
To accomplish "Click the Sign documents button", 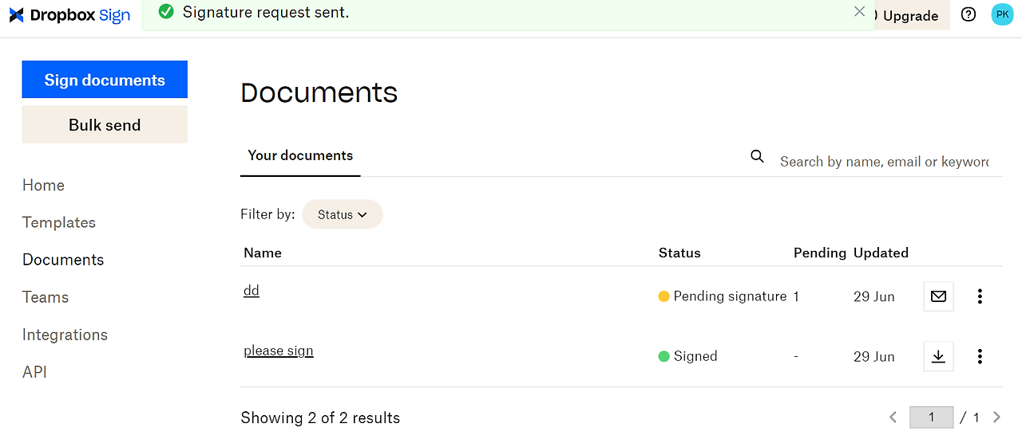I will 105,80.
